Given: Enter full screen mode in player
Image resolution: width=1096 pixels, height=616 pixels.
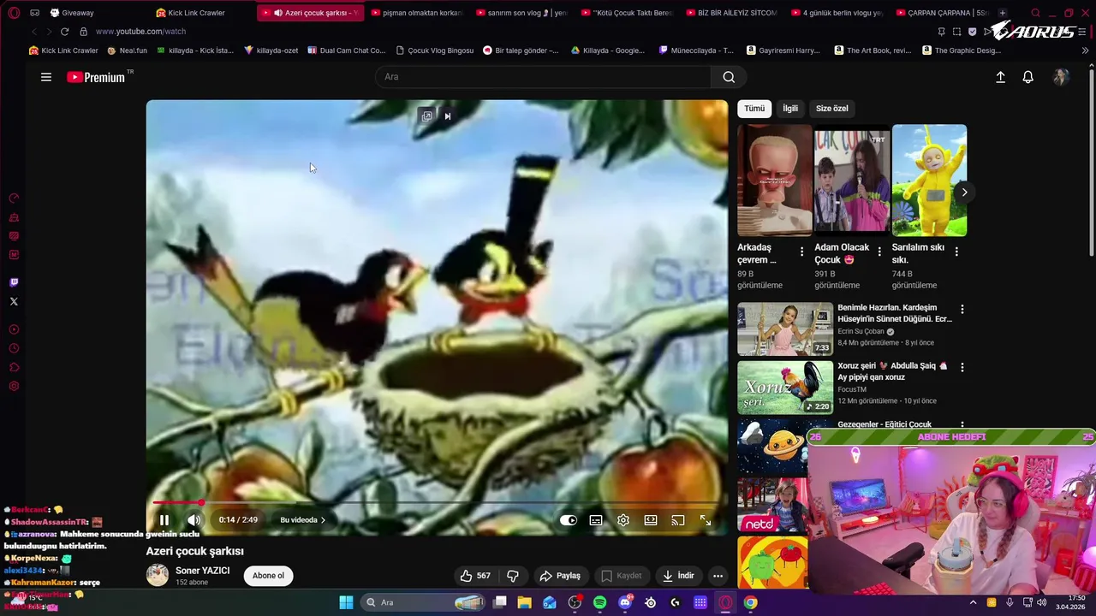Looking at the screenshot, I should 706,520.
